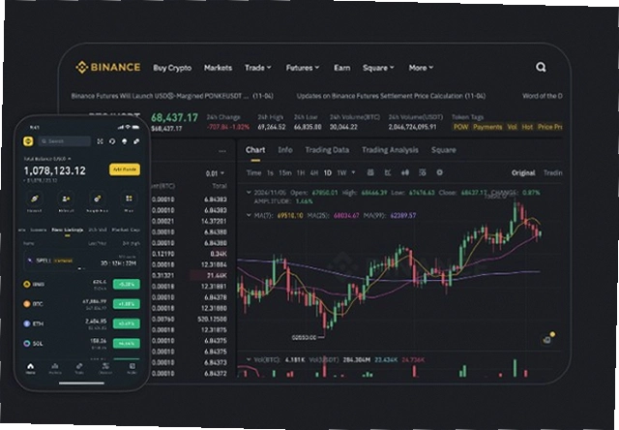Screen dimensions: 619x430
Task: Select the Payments token tag
Action: click(487, 127)
